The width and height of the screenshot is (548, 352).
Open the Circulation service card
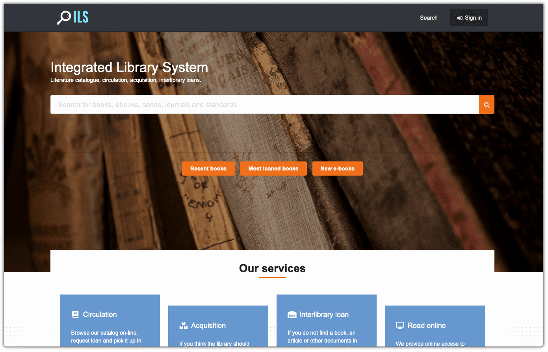coord(110,323)
